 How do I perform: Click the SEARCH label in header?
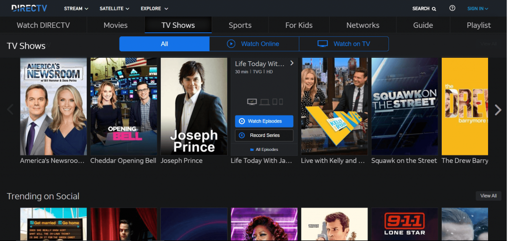click(421, 9)
